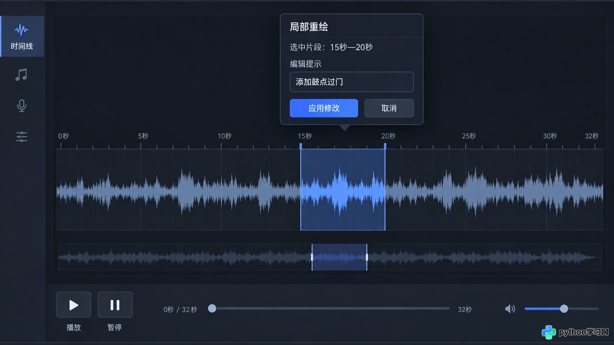Focus the 编辑提示 prompt input field
This screenshot has width=614, height=345.
pyautogui.click(x=352, y=82)
